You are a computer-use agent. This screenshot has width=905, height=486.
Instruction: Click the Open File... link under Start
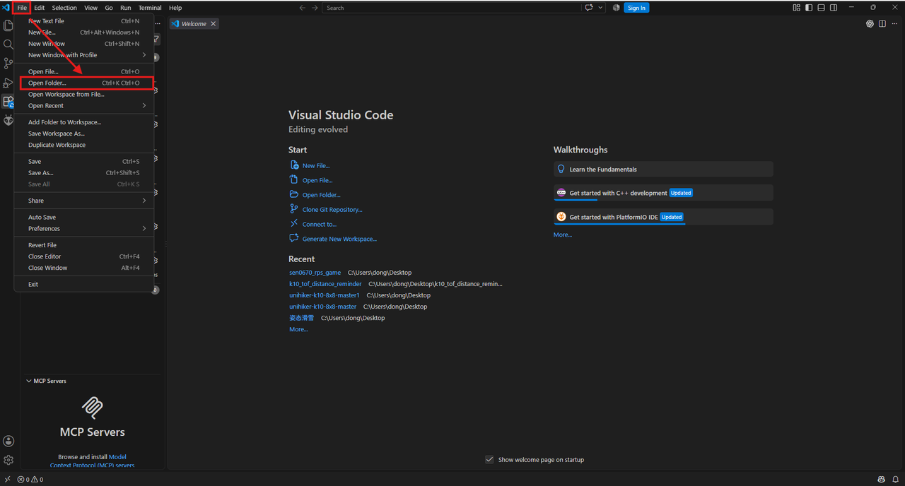317,180
